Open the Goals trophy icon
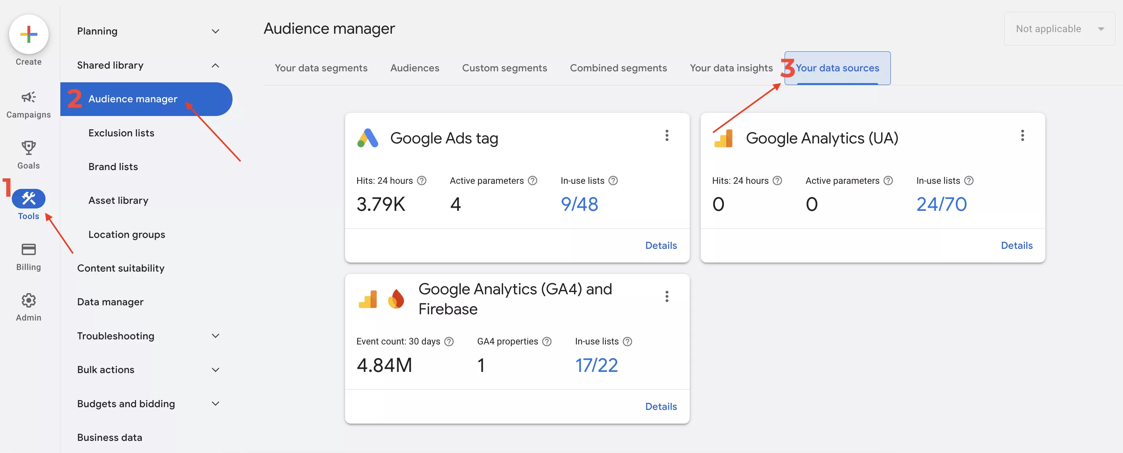1123x453 pixels. click(28, 148)
